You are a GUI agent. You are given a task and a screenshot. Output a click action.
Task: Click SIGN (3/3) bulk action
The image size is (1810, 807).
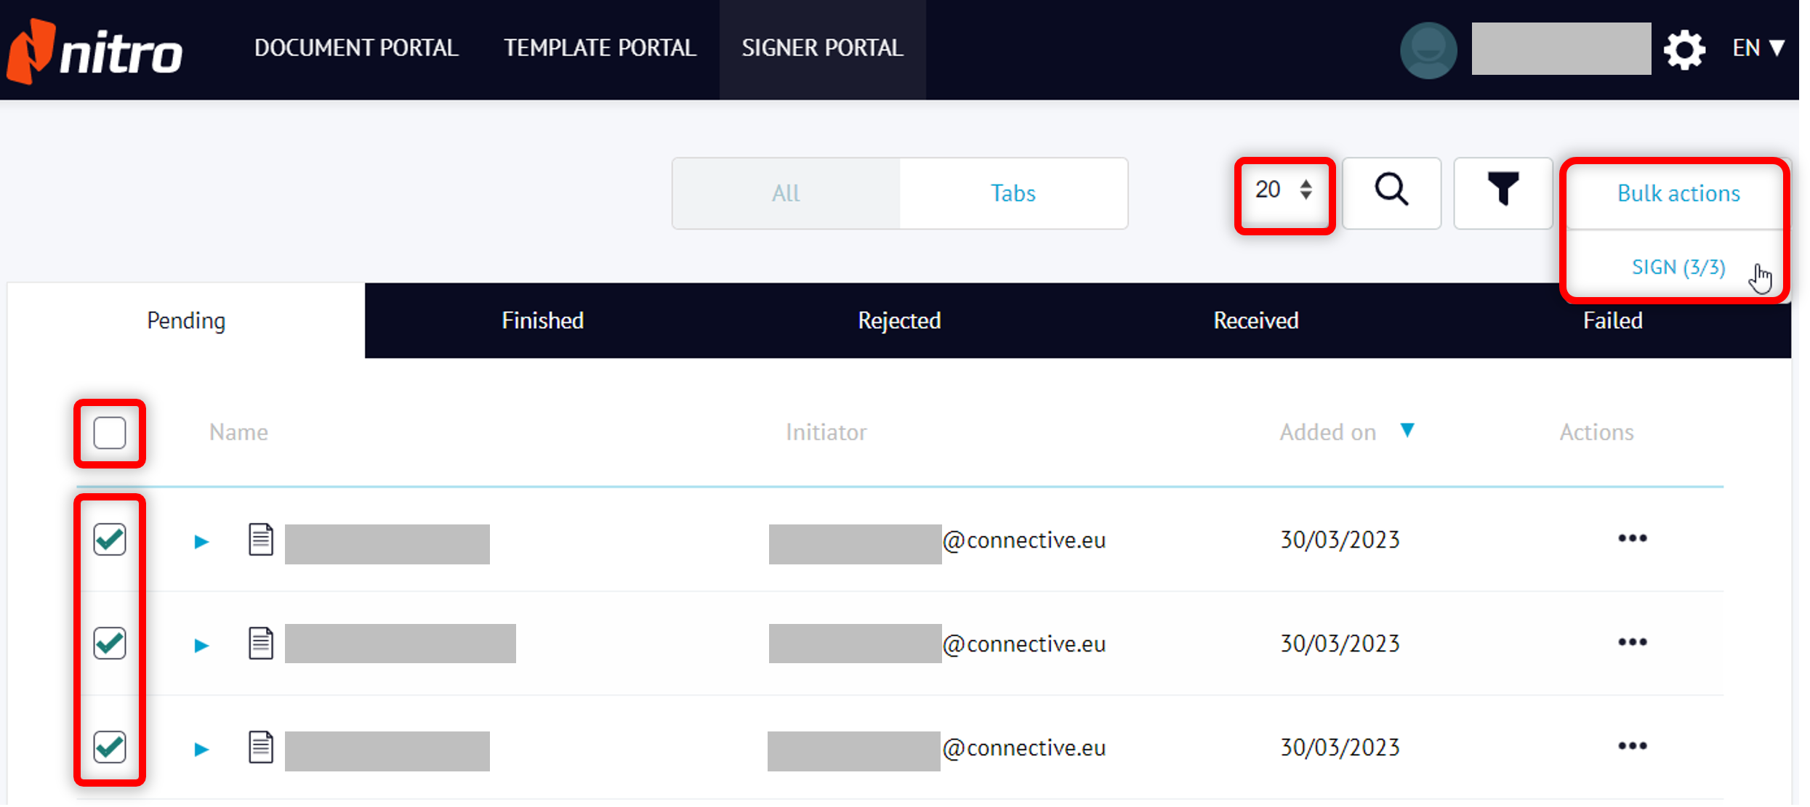pyautogui.click(x=1678, y=267)
